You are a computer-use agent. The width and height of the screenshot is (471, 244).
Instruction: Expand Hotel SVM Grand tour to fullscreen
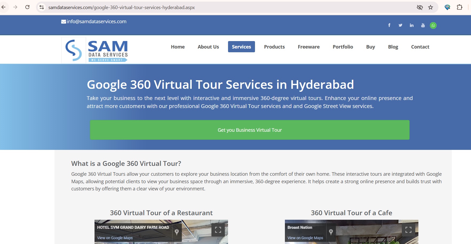(x=218, y=230)
